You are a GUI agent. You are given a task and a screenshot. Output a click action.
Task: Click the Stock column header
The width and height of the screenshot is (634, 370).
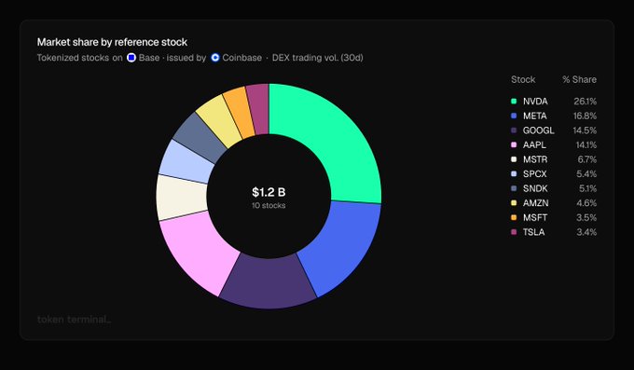click(x=523, y=79)
